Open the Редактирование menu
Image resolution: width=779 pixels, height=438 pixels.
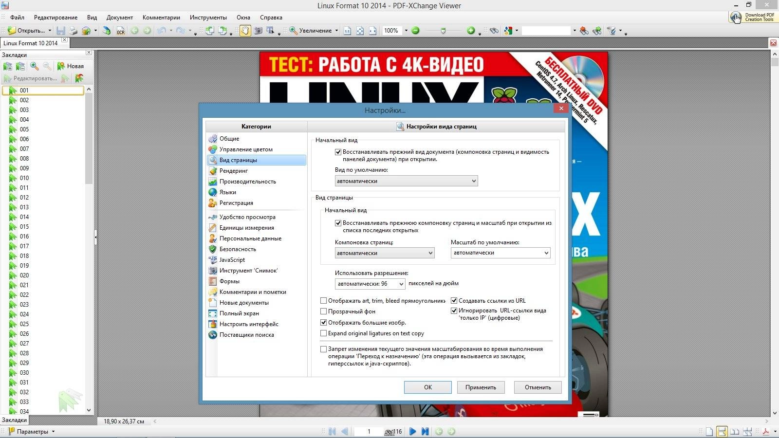(x=56, y=18)
